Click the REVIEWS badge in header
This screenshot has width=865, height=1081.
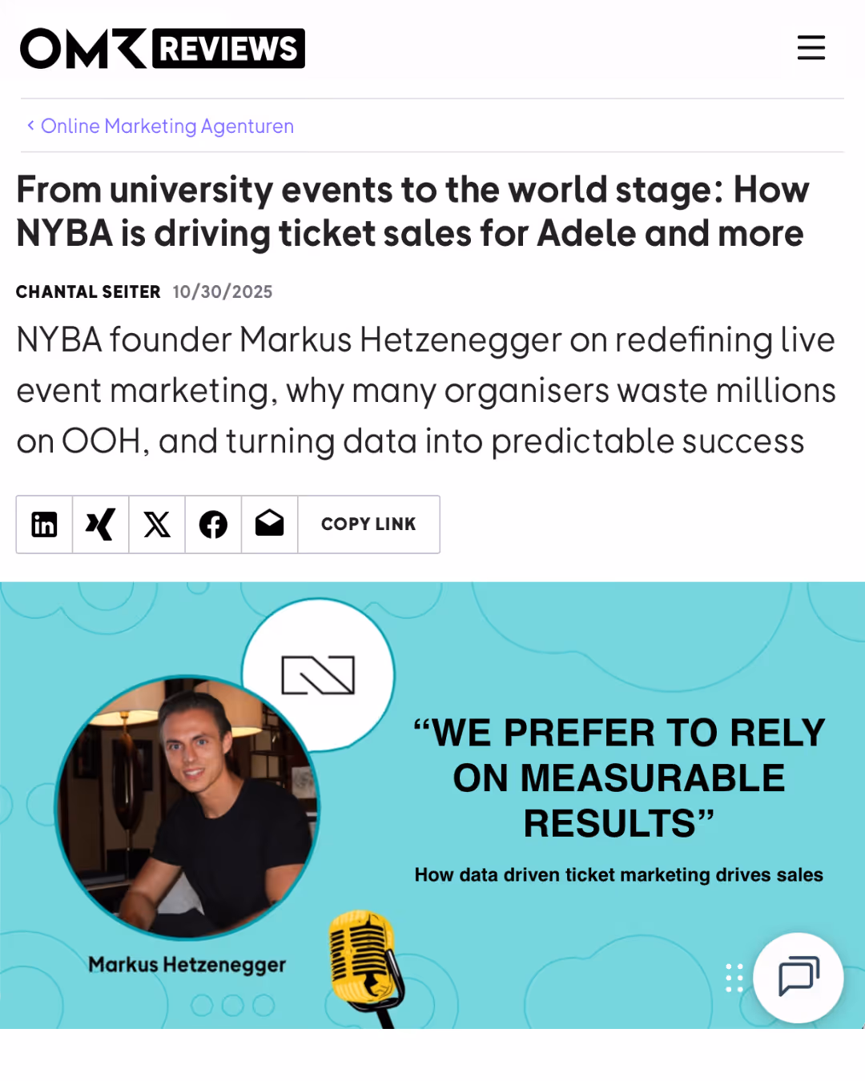[x=228, y=48]
